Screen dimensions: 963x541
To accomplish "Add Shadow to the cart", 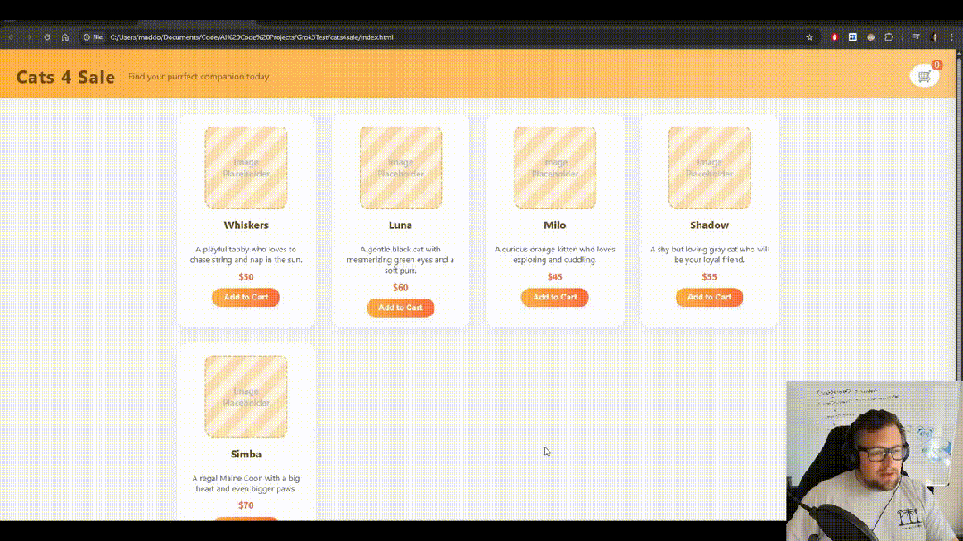I will coord(709,297).
